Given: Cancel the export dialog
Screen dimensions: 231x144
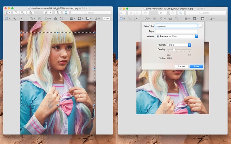Looking at the screenshot, I should 181,66.
